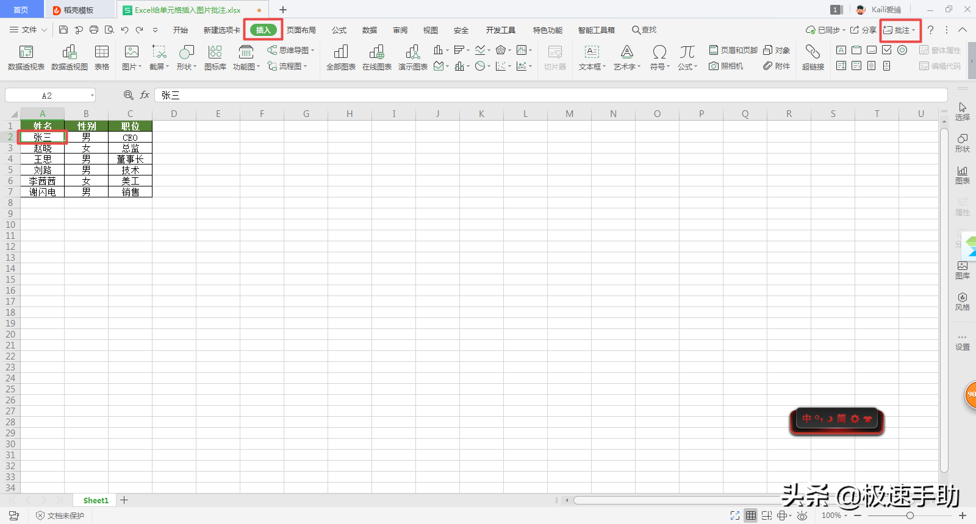Open the 形状 shapes pane in sidebar
Image resolution: width=976 pixels, height=524 pixels.
tap(962, 143)
